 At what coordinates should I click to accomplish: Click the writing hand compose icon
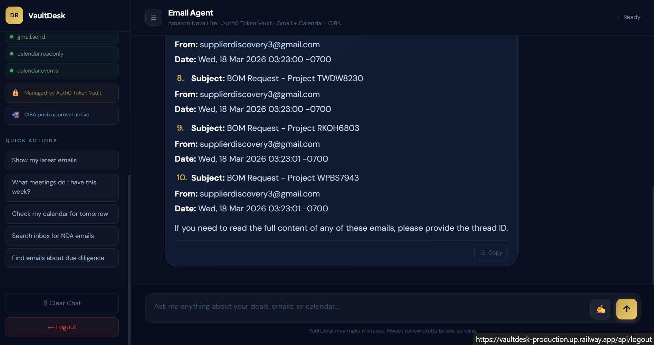[x=601, y=309]
